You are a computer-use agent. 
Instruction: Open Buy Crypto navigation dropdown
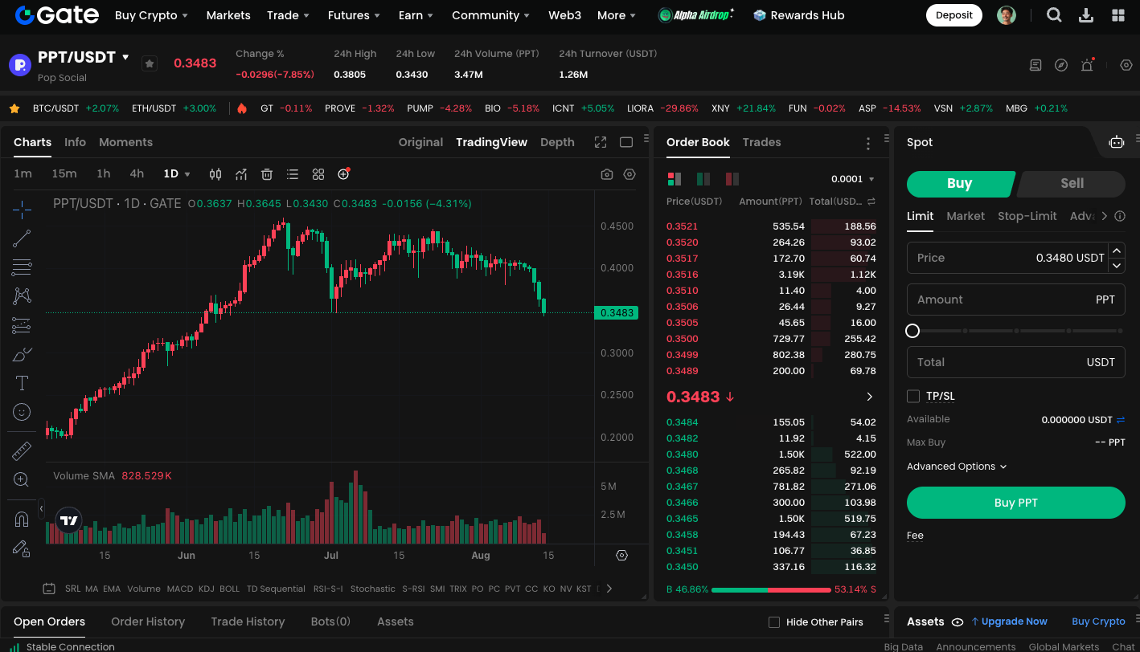click(151, 15)
